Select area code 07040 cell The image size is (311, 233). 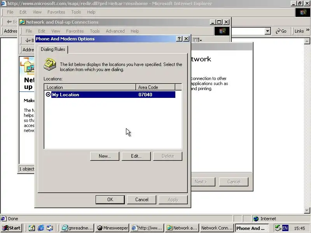coord(145,94)
